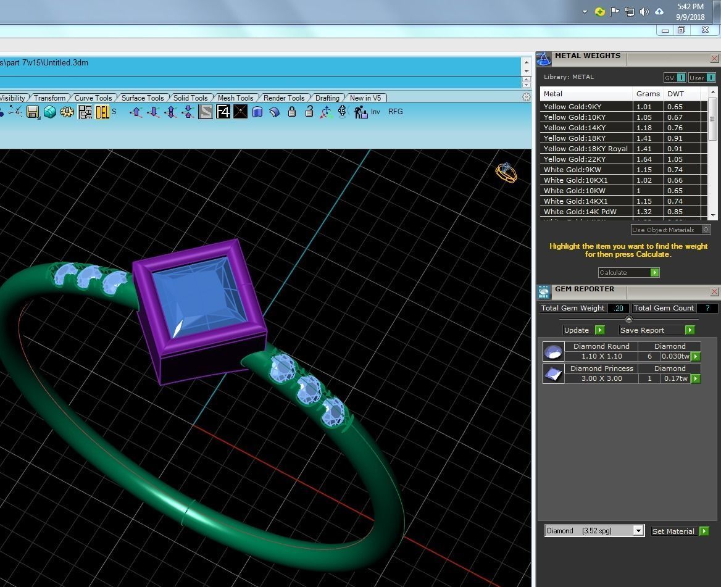
Task: Collapse the Gem Reporter totals arrow
Action: pos(629,319)
